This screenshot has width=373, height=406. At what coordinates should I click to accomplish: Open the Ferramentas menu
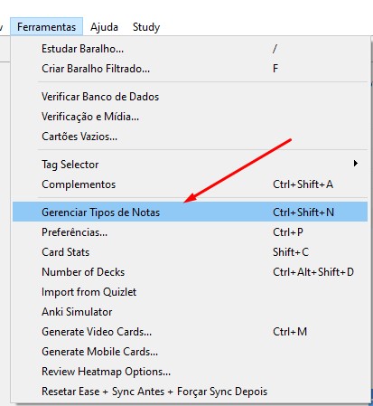[x=46, y=27]
